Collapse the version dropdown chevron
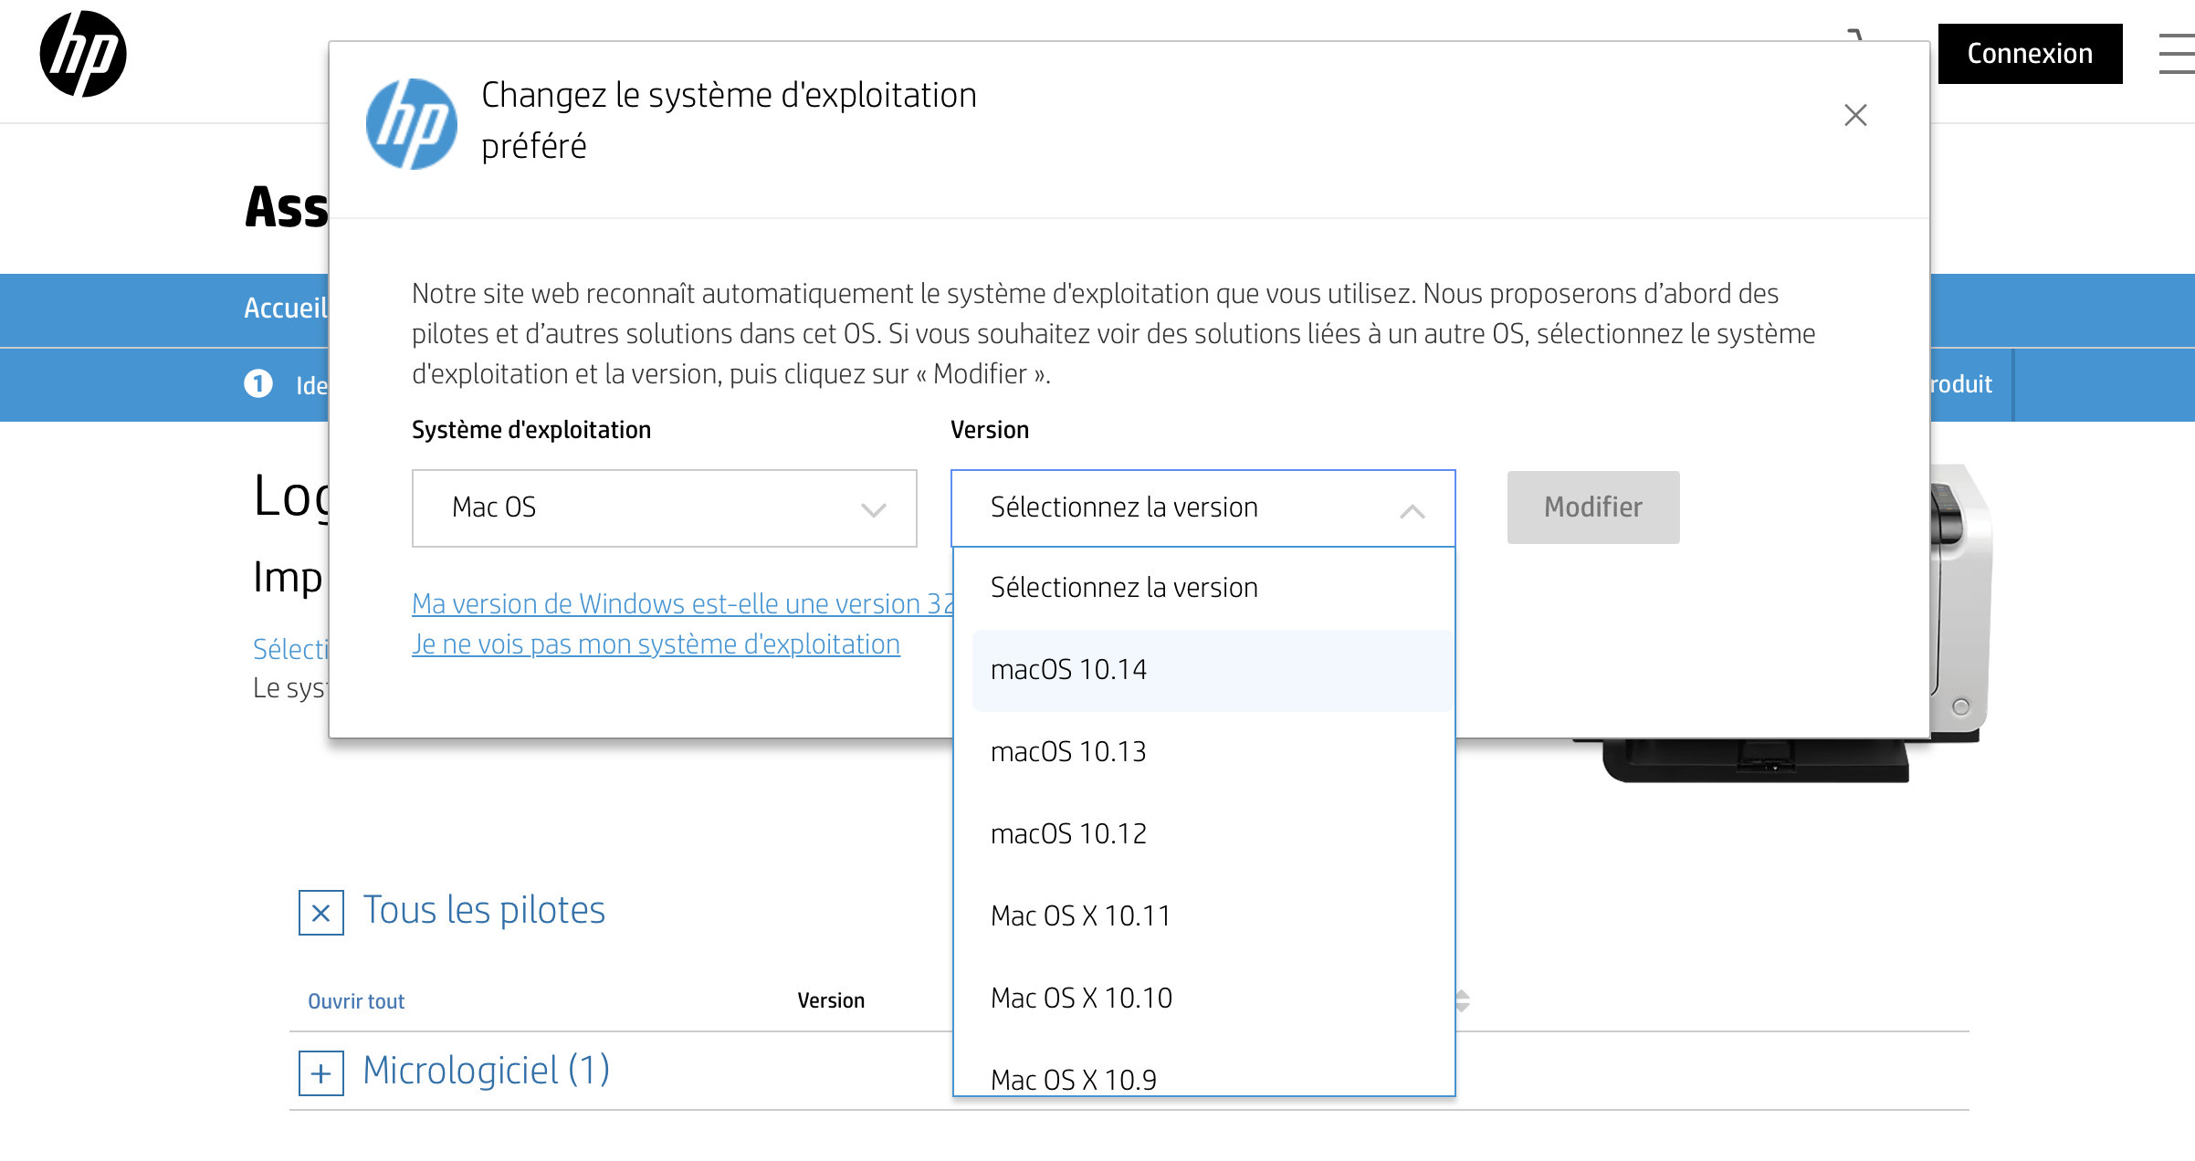This screenshot has width=2195, height=1161. [x=1412, y=510]
